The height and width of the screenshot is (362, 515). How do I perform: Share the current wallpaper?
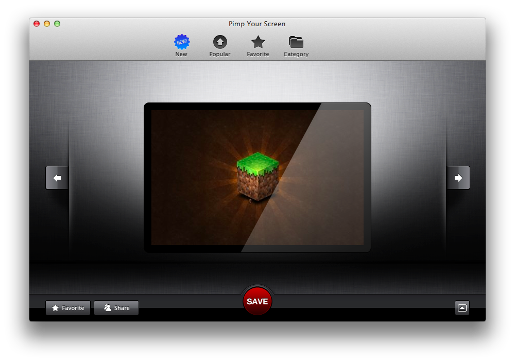pos(116,308)
